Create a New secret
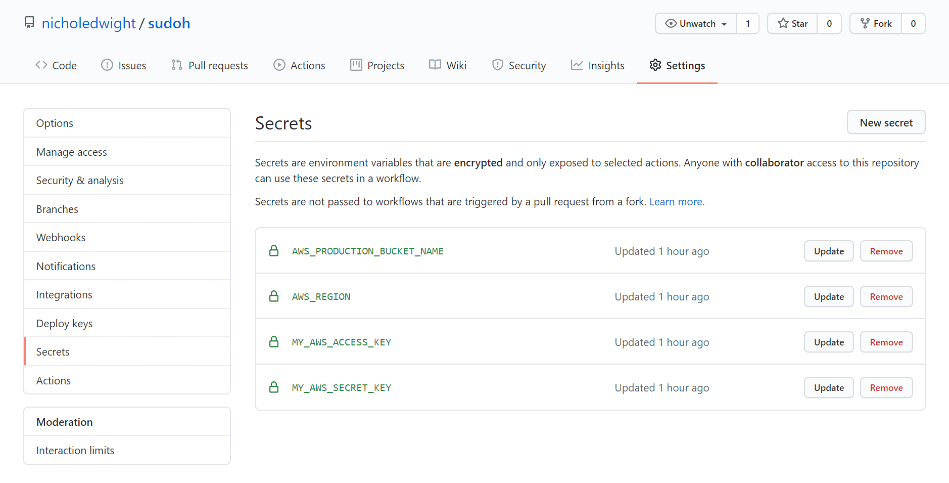949x483 pixels. pyautogui.click(x=886, y=123)
